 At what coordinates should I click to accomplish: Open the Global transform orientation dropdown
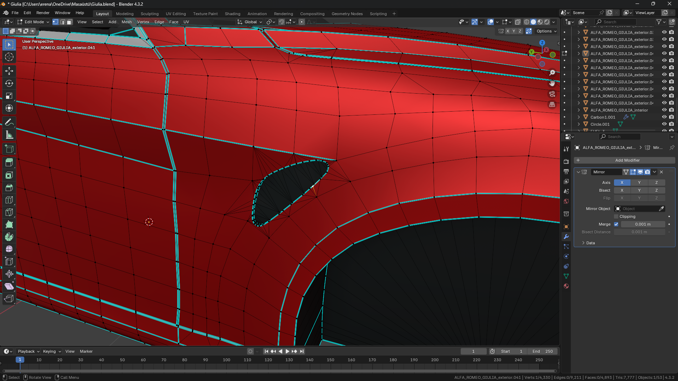(x=250, y=22)
